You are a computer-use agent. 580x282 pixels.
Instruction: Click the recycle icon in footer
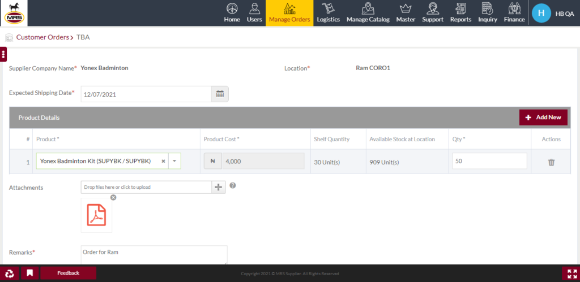coord(10,273)
